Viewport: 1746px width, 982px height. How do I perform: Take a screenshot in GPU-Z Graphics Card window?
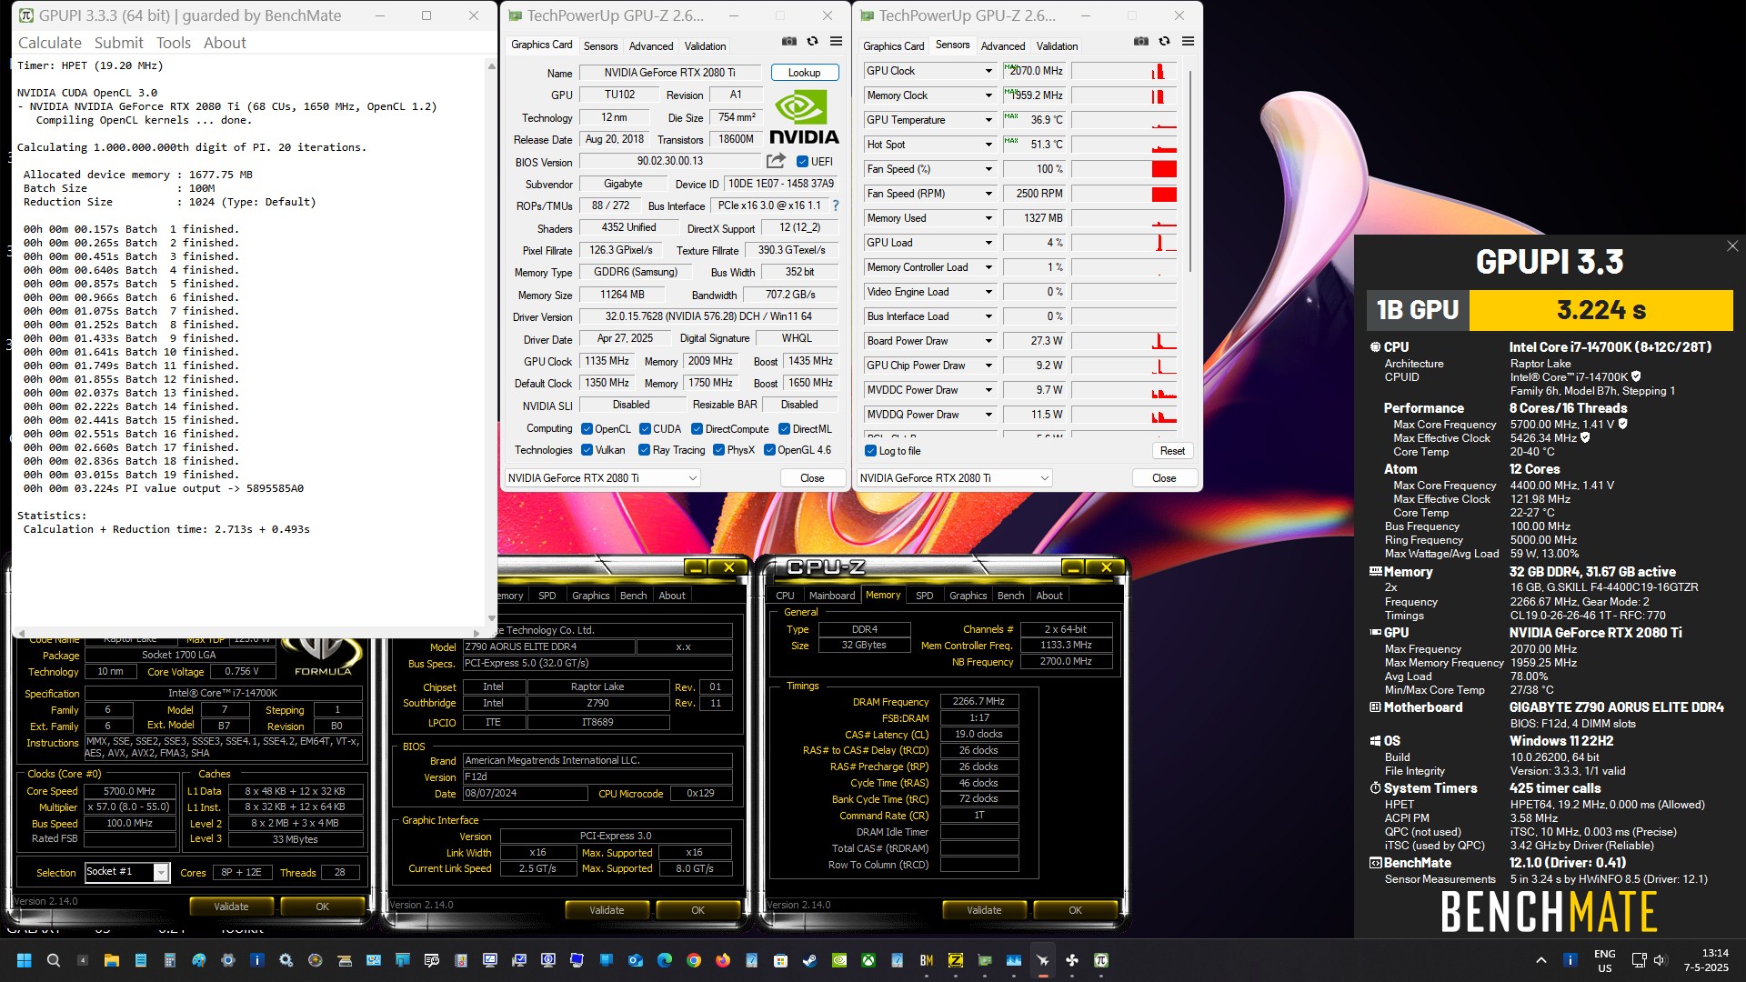[x=788, y=42]
